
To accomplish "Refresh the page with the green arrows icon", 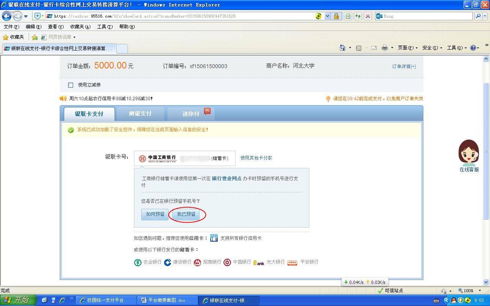I will point(358,16).
